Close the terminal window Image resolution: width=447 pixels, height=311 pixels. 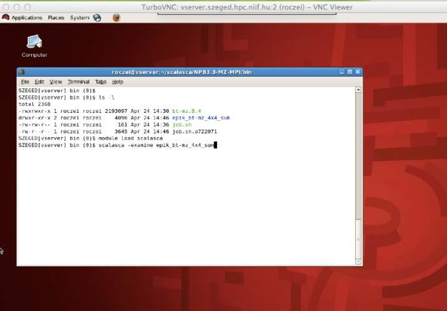point(358,72)
